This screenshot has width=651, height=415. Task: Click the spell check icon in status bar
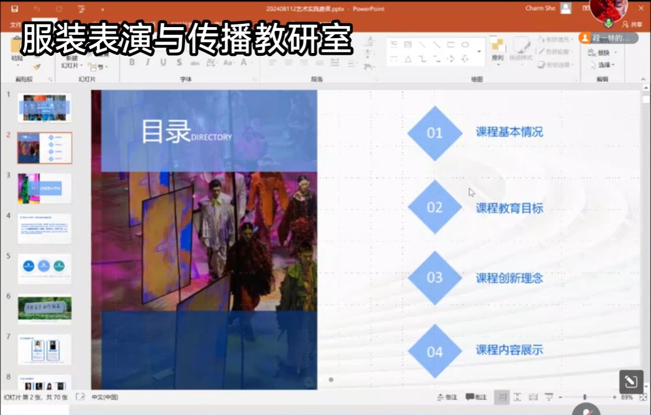(80, 397)
